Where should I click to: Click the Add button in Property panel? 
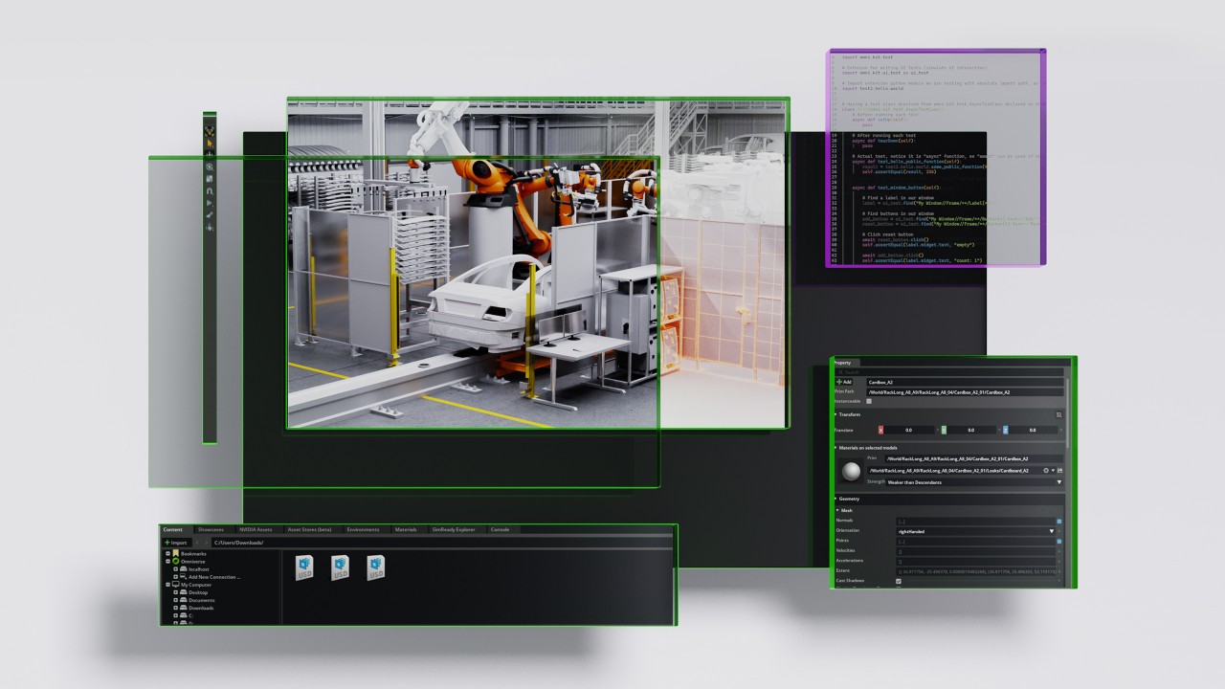tap(844, 382)
